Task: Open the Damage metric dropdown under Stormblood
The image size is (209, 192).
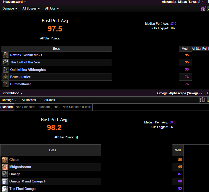Action: [9, 100]
